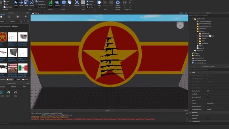Toggle Collisions in the Tools group
Viewport: 229px width, 129px height.
point(40,1)
